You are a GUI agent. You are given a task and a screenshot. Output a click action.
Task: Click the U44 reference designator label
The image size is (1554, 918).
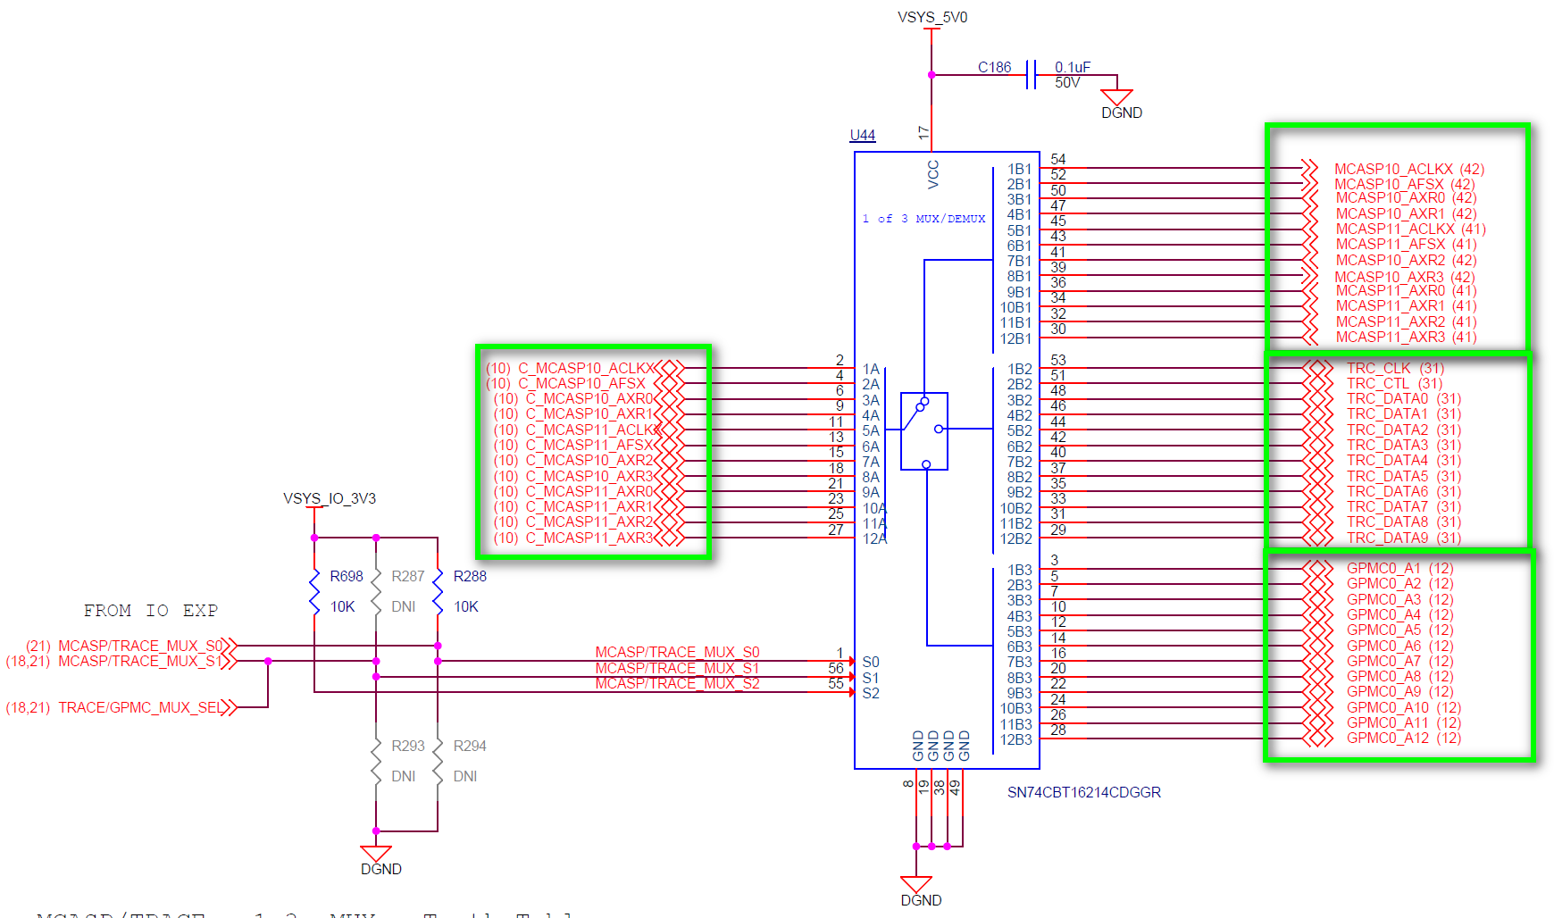862,135
